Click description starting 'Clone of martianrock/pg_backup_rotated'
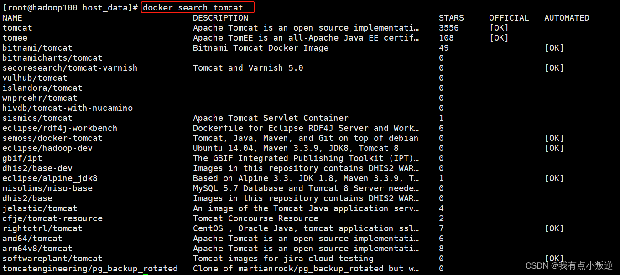 click(x=306, y=269)
